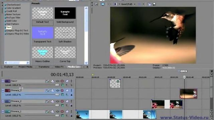
Task: Click the preset list scroll-down arrow
Action: coord(86,63)
